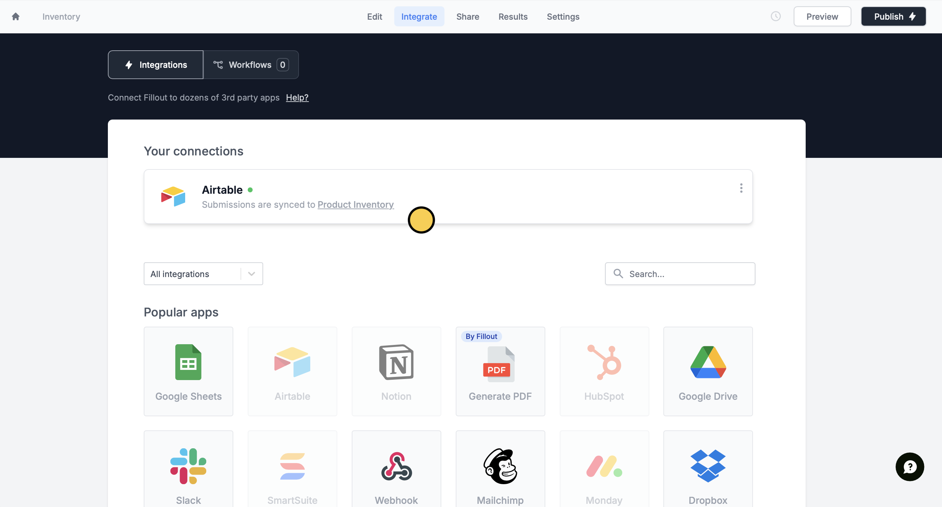Open the Help? link
Image resolution: width=942 pixels, height=507 pixels.
(x=297, y=98)
